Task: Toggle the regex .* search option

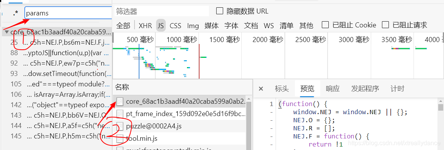Action: point(15,13)
